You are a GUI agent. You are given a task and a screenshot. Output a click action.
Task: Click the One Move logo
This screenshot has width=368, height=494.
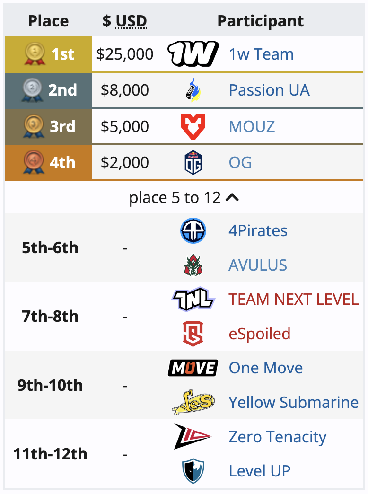(193, 368)
